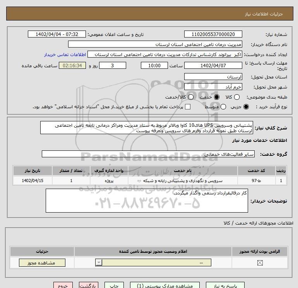The image size is (298, 288).
Task: Select the کالا radio button
Action: tap(237, 97)
